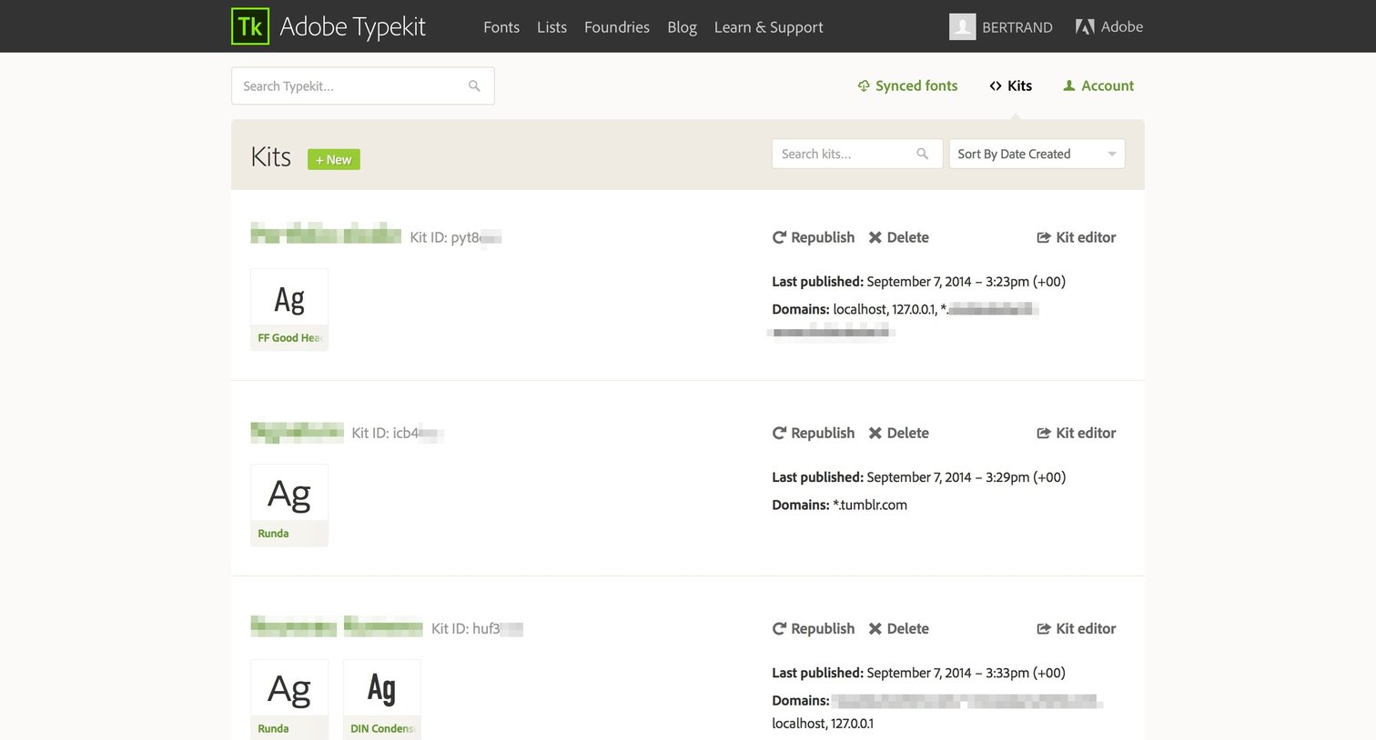1376x740 pixels.
Task: Click Kit editor icon for kit huf3
Action: click(1044, 628)
